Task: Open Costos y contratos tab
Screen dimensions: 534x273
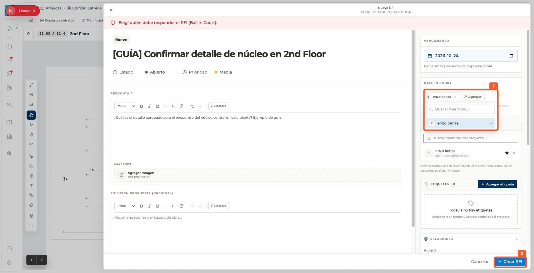Action: [x=57, y=20]
